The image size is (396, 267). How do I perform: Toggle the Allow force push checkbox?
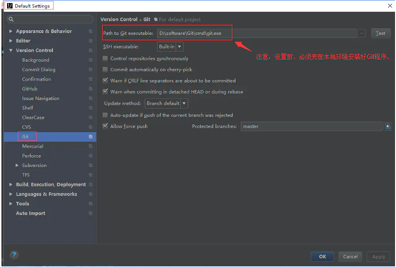click(x=105, y=126)
